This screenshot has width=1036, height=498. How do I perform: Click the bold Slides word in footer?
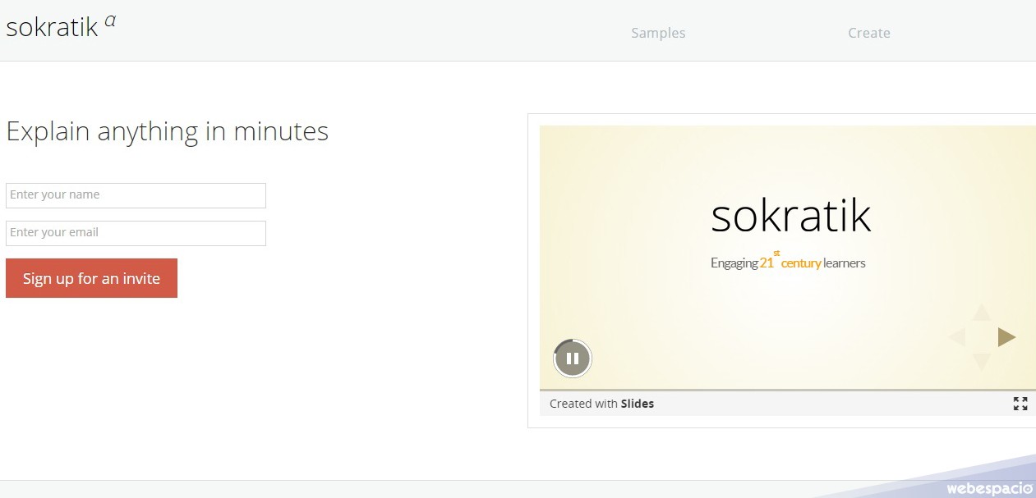click(x=638, y=404)
